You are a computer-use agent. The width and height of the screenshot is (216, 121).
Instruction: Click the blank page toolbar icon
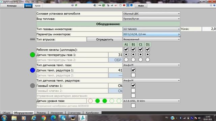(x=120, y=5)
